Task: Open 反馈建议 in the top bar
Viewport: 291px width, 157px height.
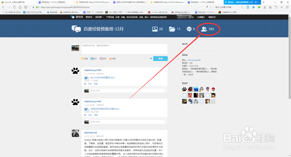Action: pyautogui.click(x=201, y=17)
